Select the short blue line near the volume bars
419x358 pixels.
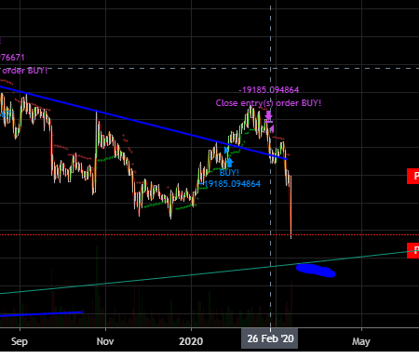coord(41,314)
